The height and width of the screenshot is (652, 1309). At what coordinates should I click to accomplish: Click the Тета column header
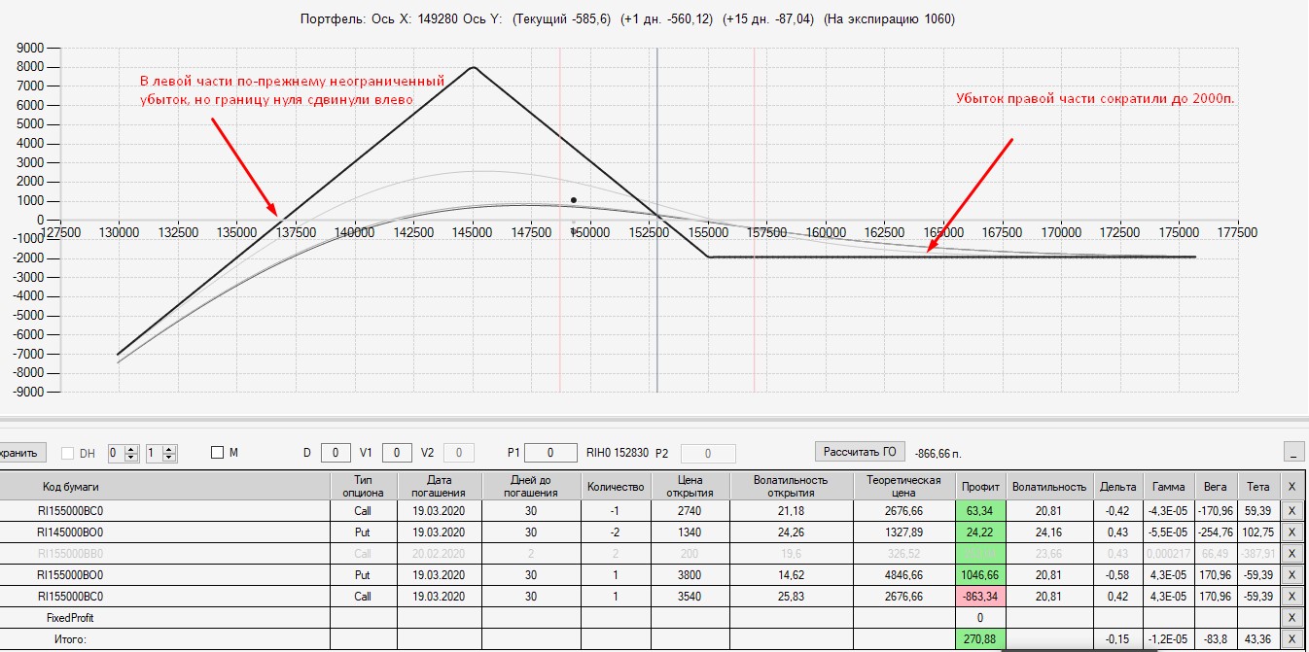click(x=1258, y=486)
